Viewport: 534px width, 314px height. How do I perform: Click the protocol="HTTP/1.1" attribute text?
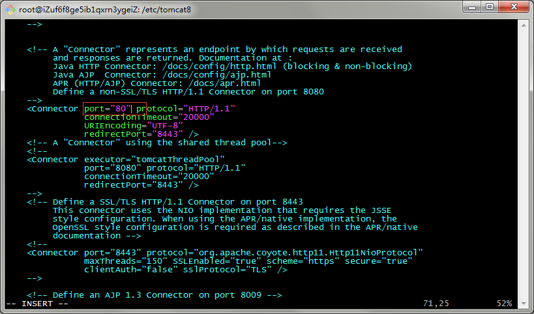pos(186,109)
